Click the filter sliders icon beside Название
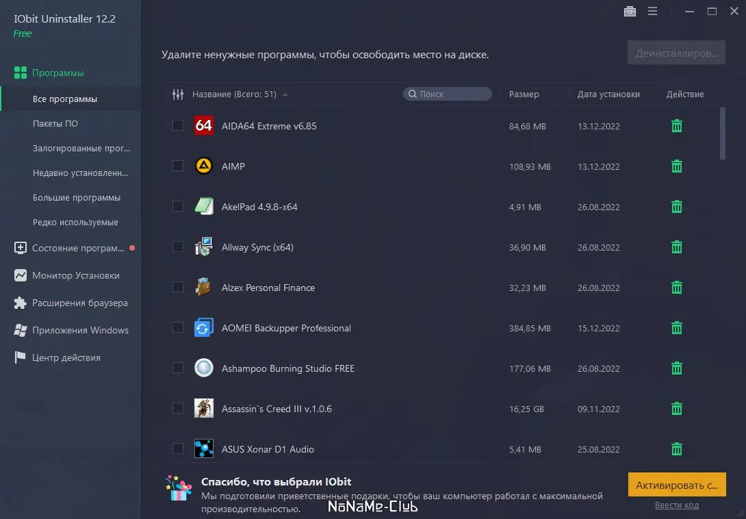Image resolution: width=746 pixels, height=519 pixels. click(x=178, y=94)
